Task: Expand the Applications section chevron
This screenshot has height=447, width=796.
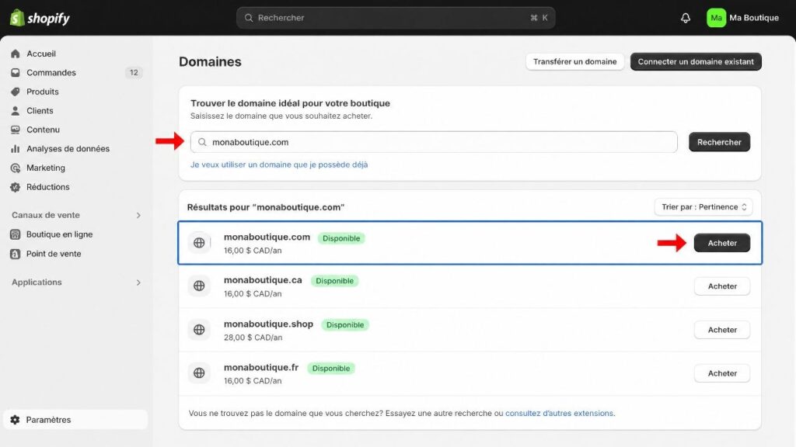Action: click(138, 282)
